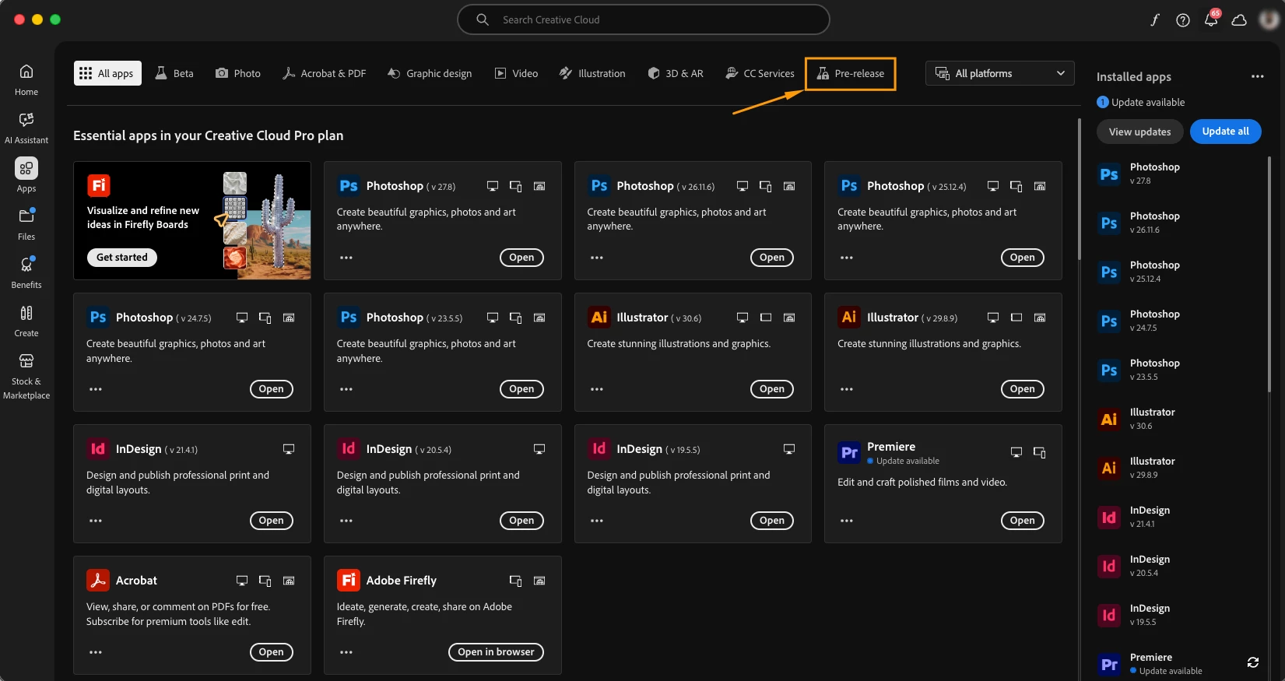
Task: Switch to the Video category tab
Action: (x=517, y=73)
